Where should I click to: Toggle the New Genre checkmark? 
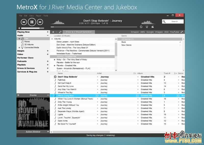[x=180, y=45]
